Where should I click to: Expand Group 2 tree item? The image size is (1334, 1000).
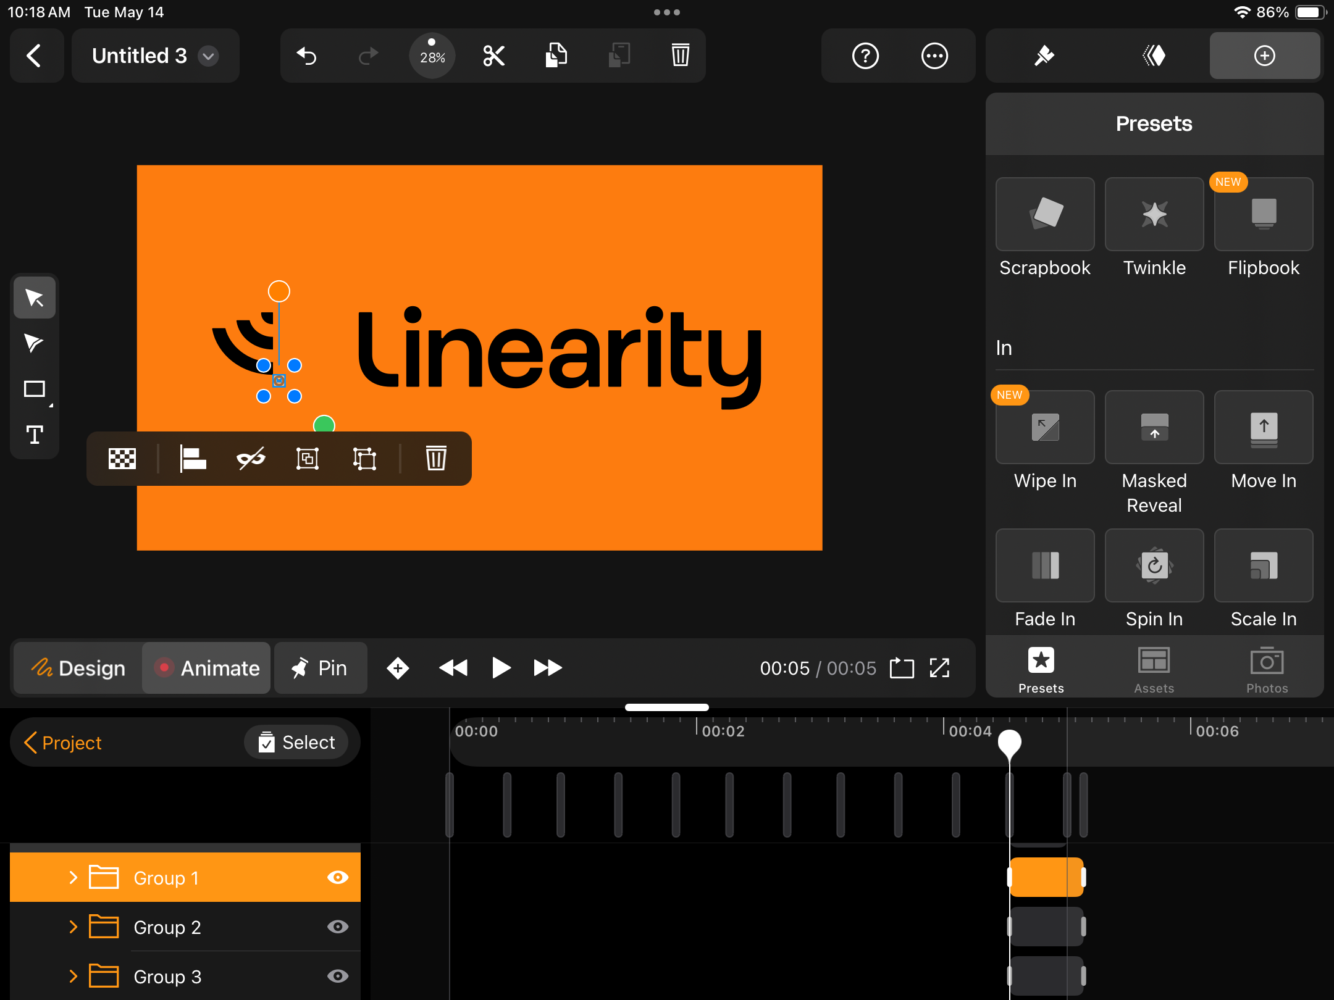point(72,928)
